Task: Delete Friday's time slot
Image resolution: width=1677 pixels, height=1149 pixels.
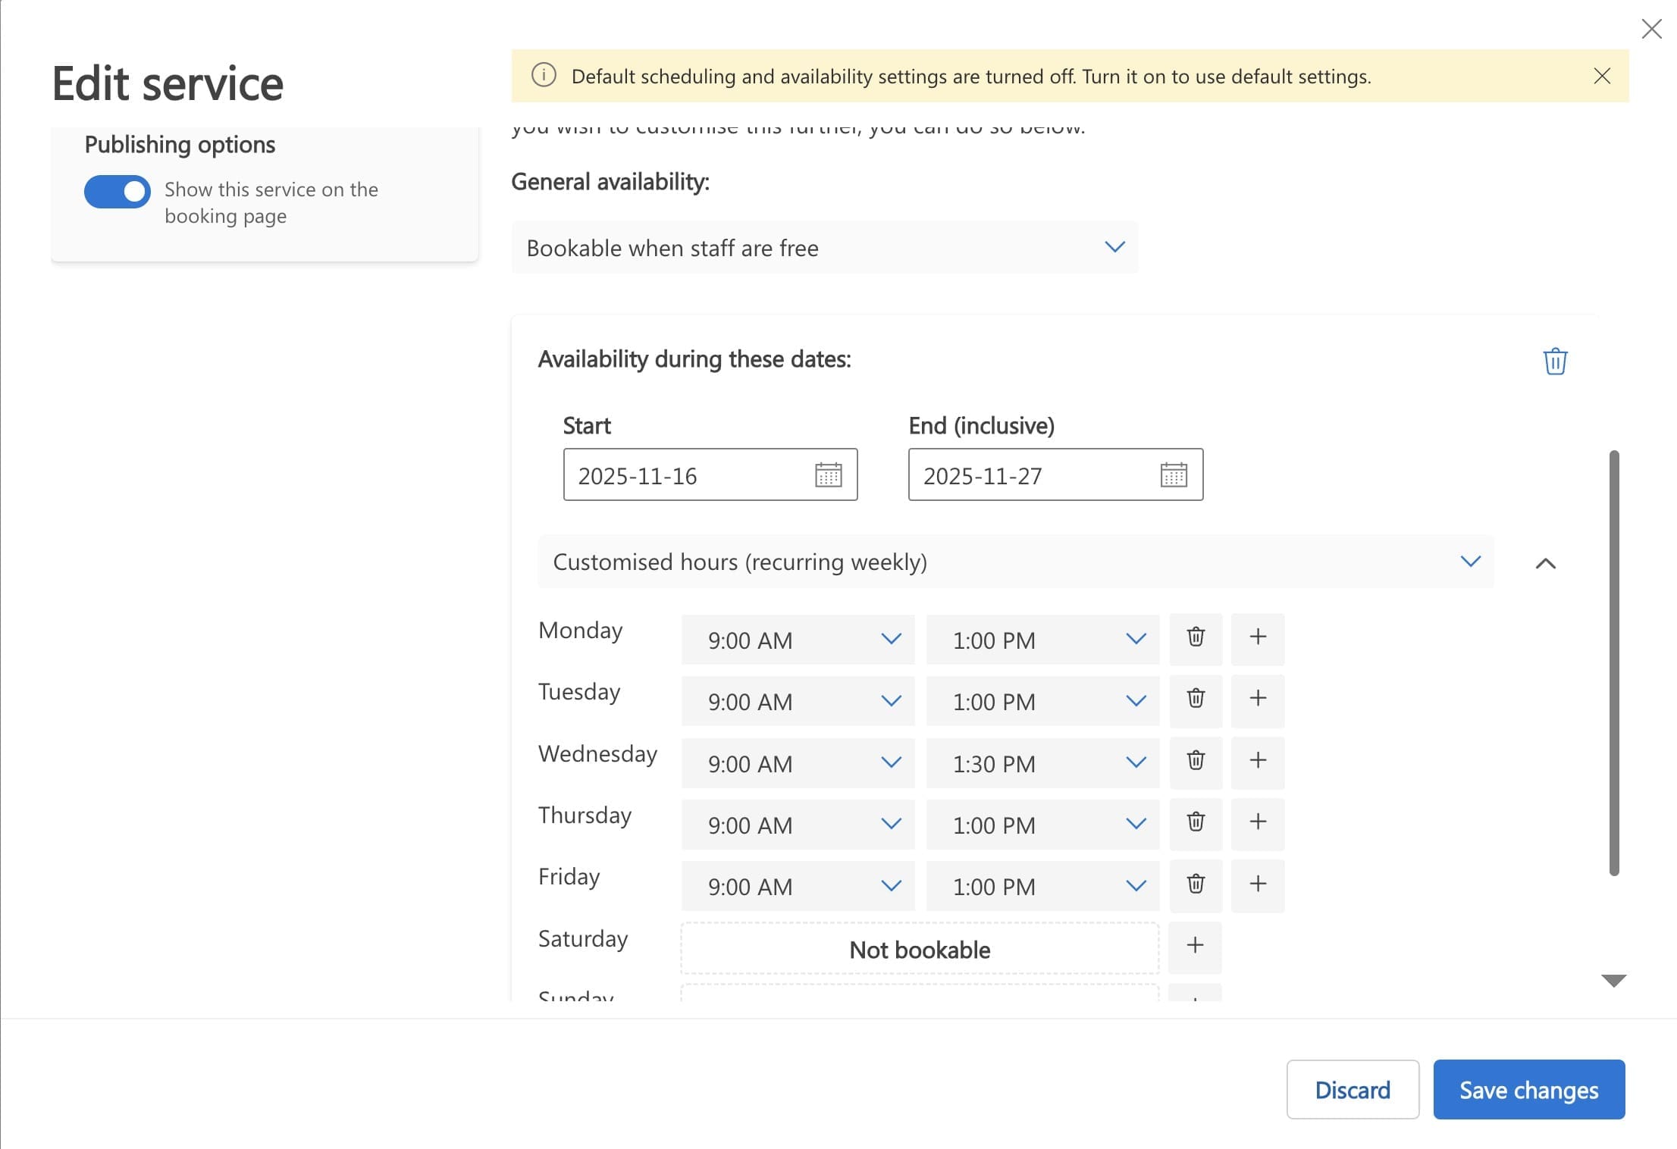Action: [1196, 884]
